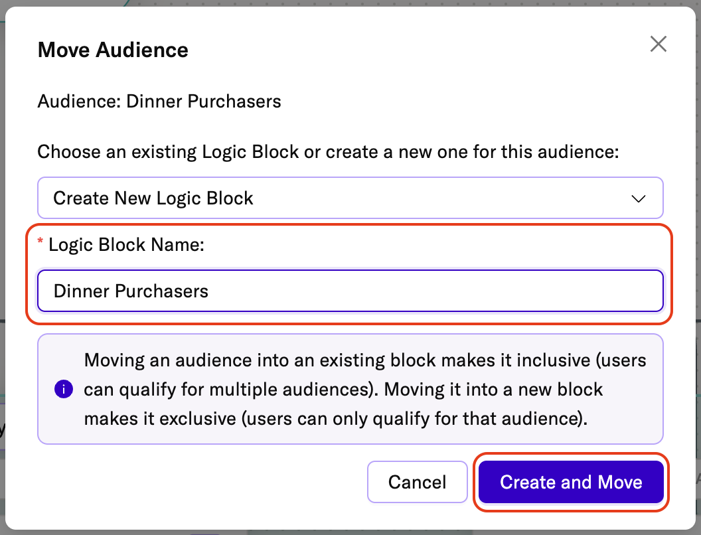Click the dropdown arrow on the block selector

point(638,198)
